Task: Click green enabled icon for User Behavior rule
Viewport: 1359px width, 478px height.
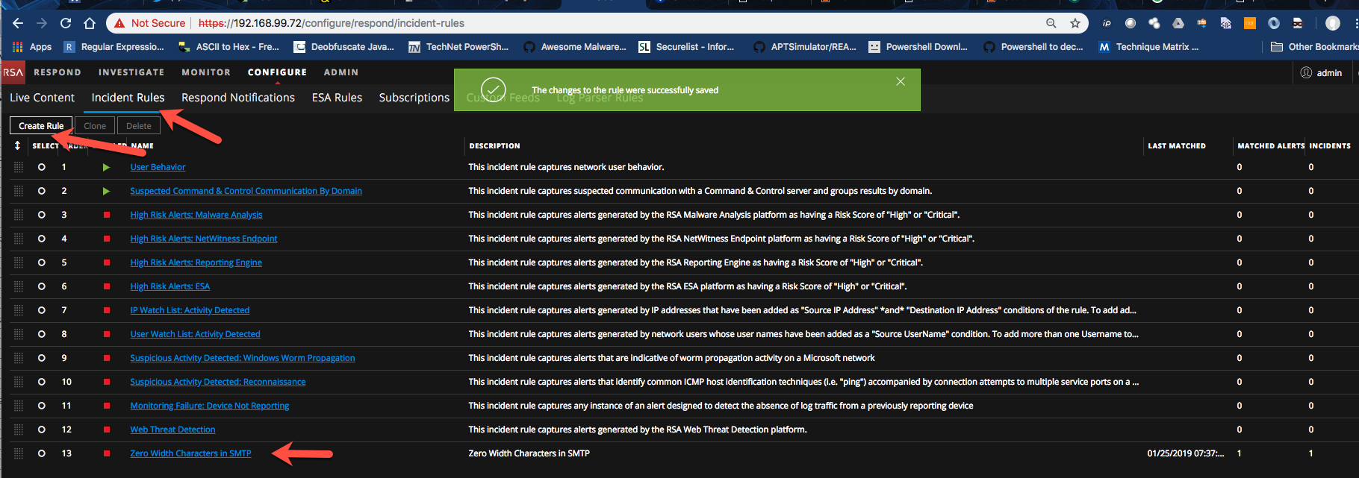Action: click(106, 167)
